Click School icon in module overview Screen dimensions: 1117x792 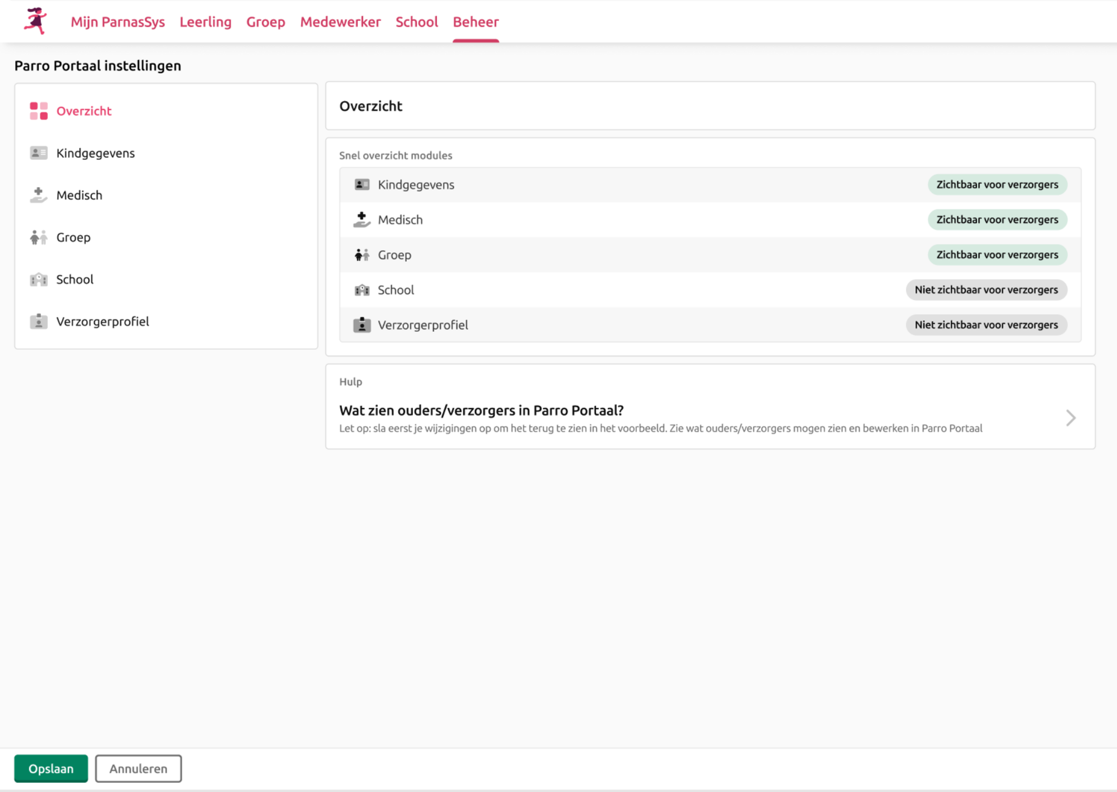[x=362, y=290]
